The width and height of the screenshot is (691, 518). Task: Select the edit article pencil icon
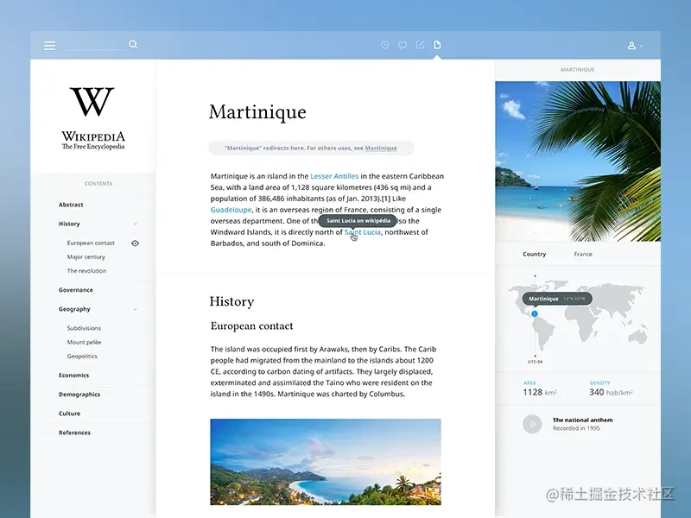(x=421, y=45)
